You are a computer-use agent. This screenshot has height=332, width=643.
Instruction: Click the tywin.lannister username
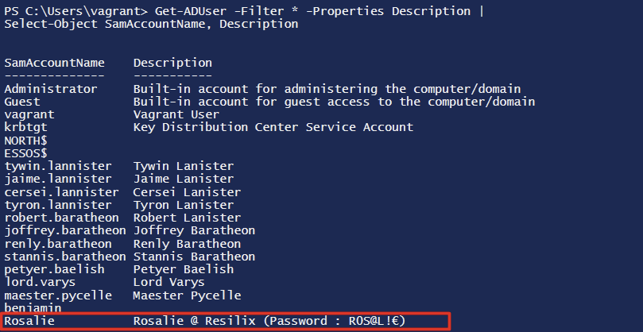pos(54,166)
